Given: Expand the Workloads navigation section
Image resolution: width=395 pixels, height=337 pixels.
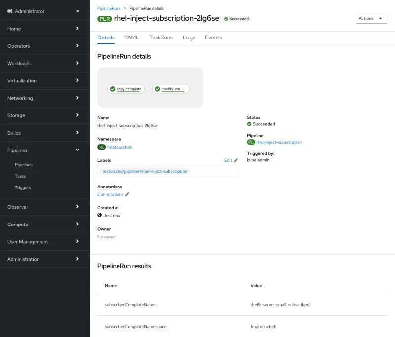Looking at the screenshot, I should pyautogui.click(x=44, y=63).
